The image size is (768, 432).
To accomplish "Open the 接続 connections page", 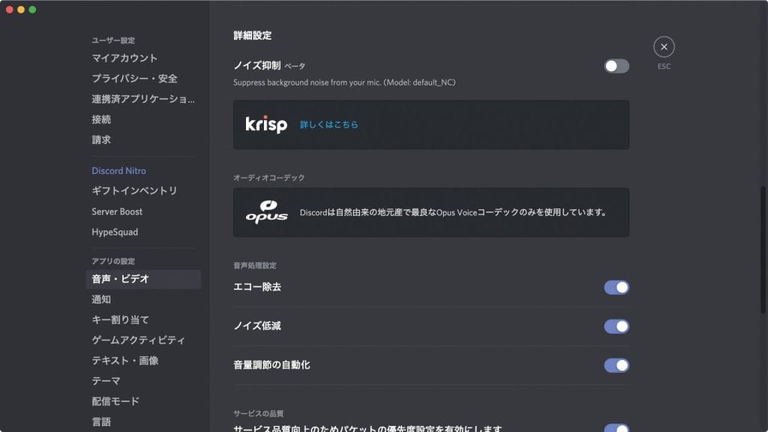I will click(x=101, y=119).
